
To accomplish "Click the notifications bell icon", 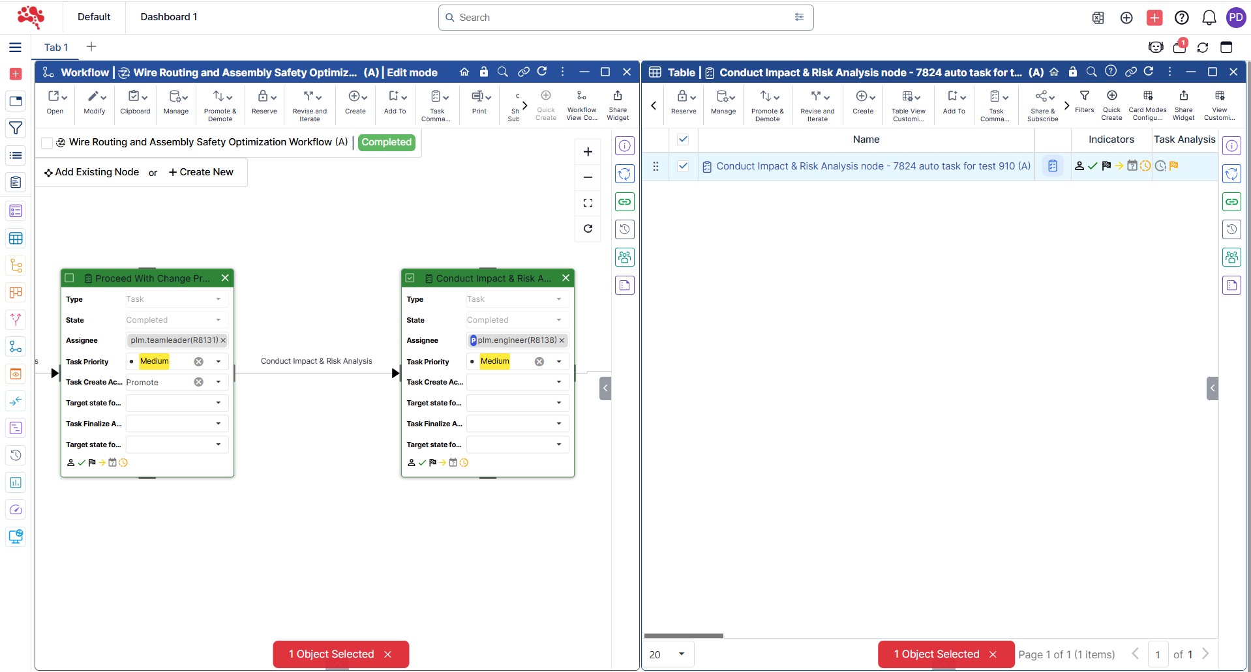I will [1209, 18].
